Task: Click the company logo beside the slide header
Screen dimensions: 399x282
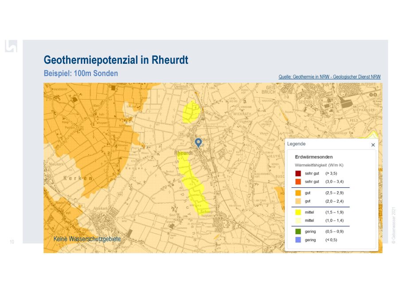Action: [11, 46]
